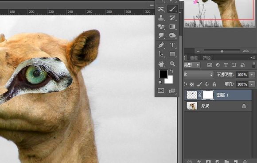Select the Pen tool
The height and width of the screenshot is (163, 257).
[x=161, y=45]
